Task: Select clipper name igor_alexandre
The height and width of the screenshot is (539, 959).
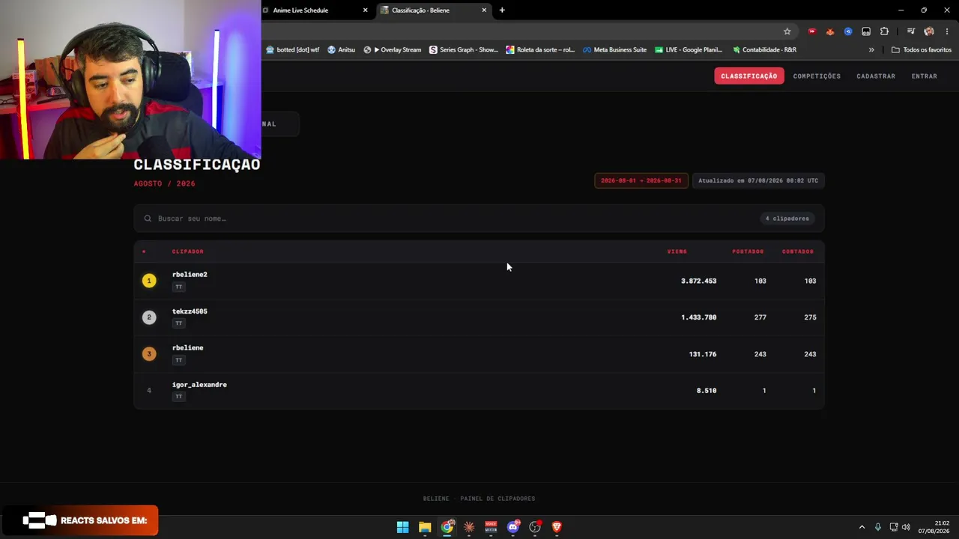Action: (x=199, y=385)
